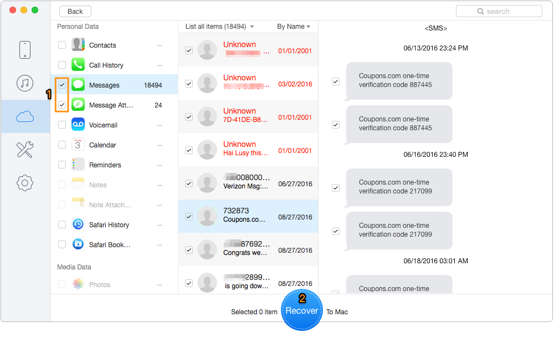This screenshot has width=554, height=337.
Task: Click the Note Attachments icon
Action: click(78, 205)
